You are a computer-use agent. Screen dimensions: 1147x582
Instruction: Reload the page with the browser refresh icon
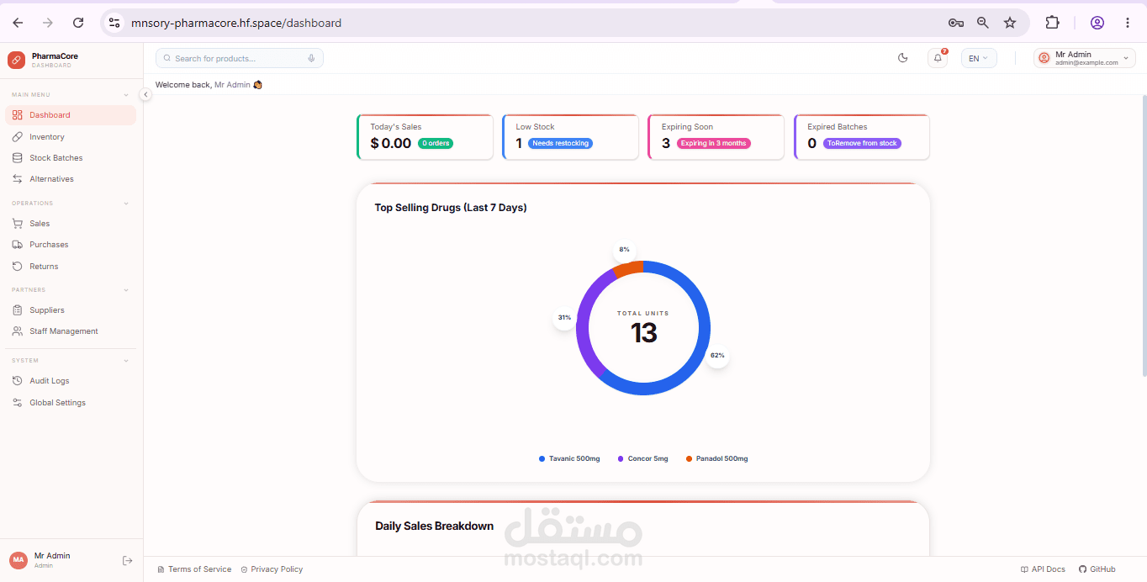pyautogui.click(x=78, y=23)
